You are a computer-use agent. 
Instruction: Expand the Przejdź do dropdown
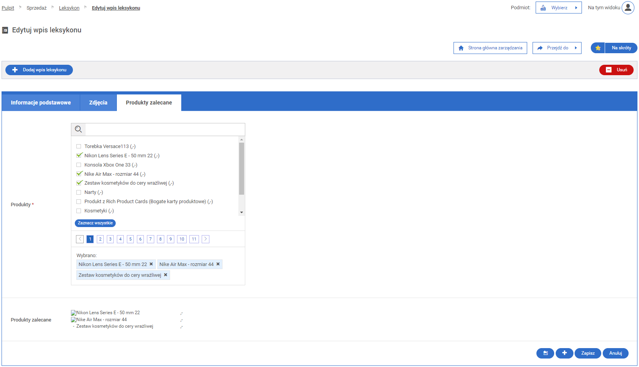(x=557, y=48)
